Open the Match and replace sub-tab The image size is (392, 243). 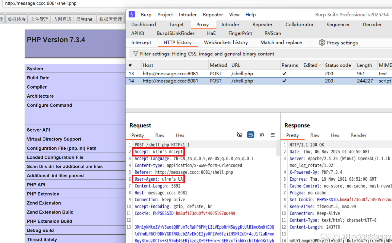(281, 42)
